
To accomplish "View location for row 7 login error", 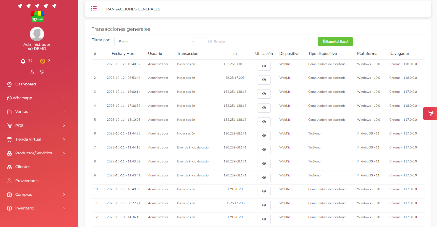I will (264, 149).
